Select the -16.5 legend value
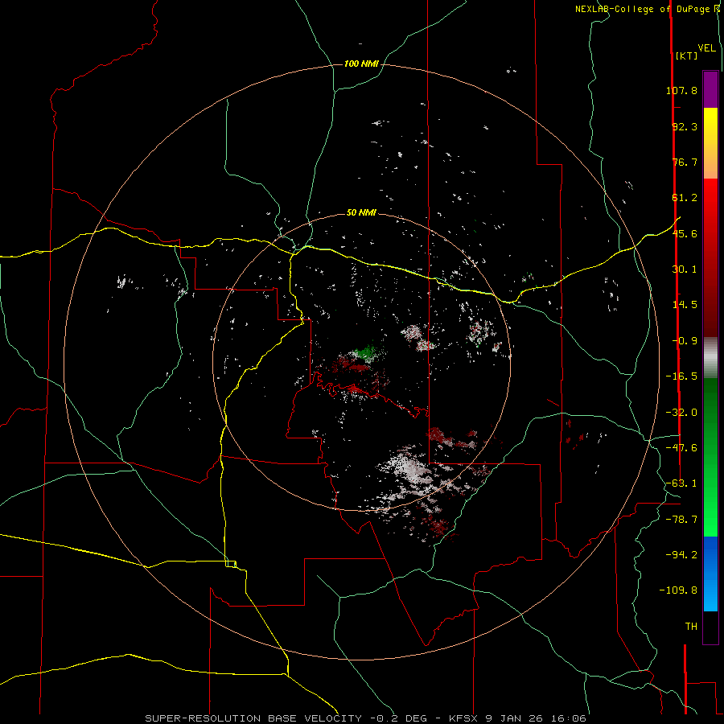This screenshot has height=724, width=724. (681, 376)
